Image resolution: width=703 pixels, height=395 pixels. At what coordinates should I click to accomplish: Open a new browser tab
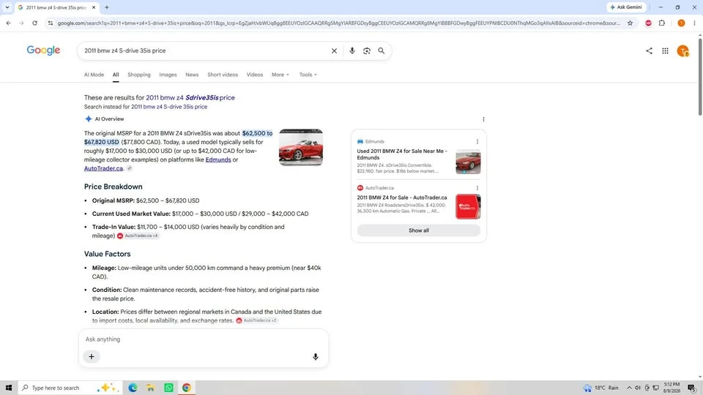point(107,7)
